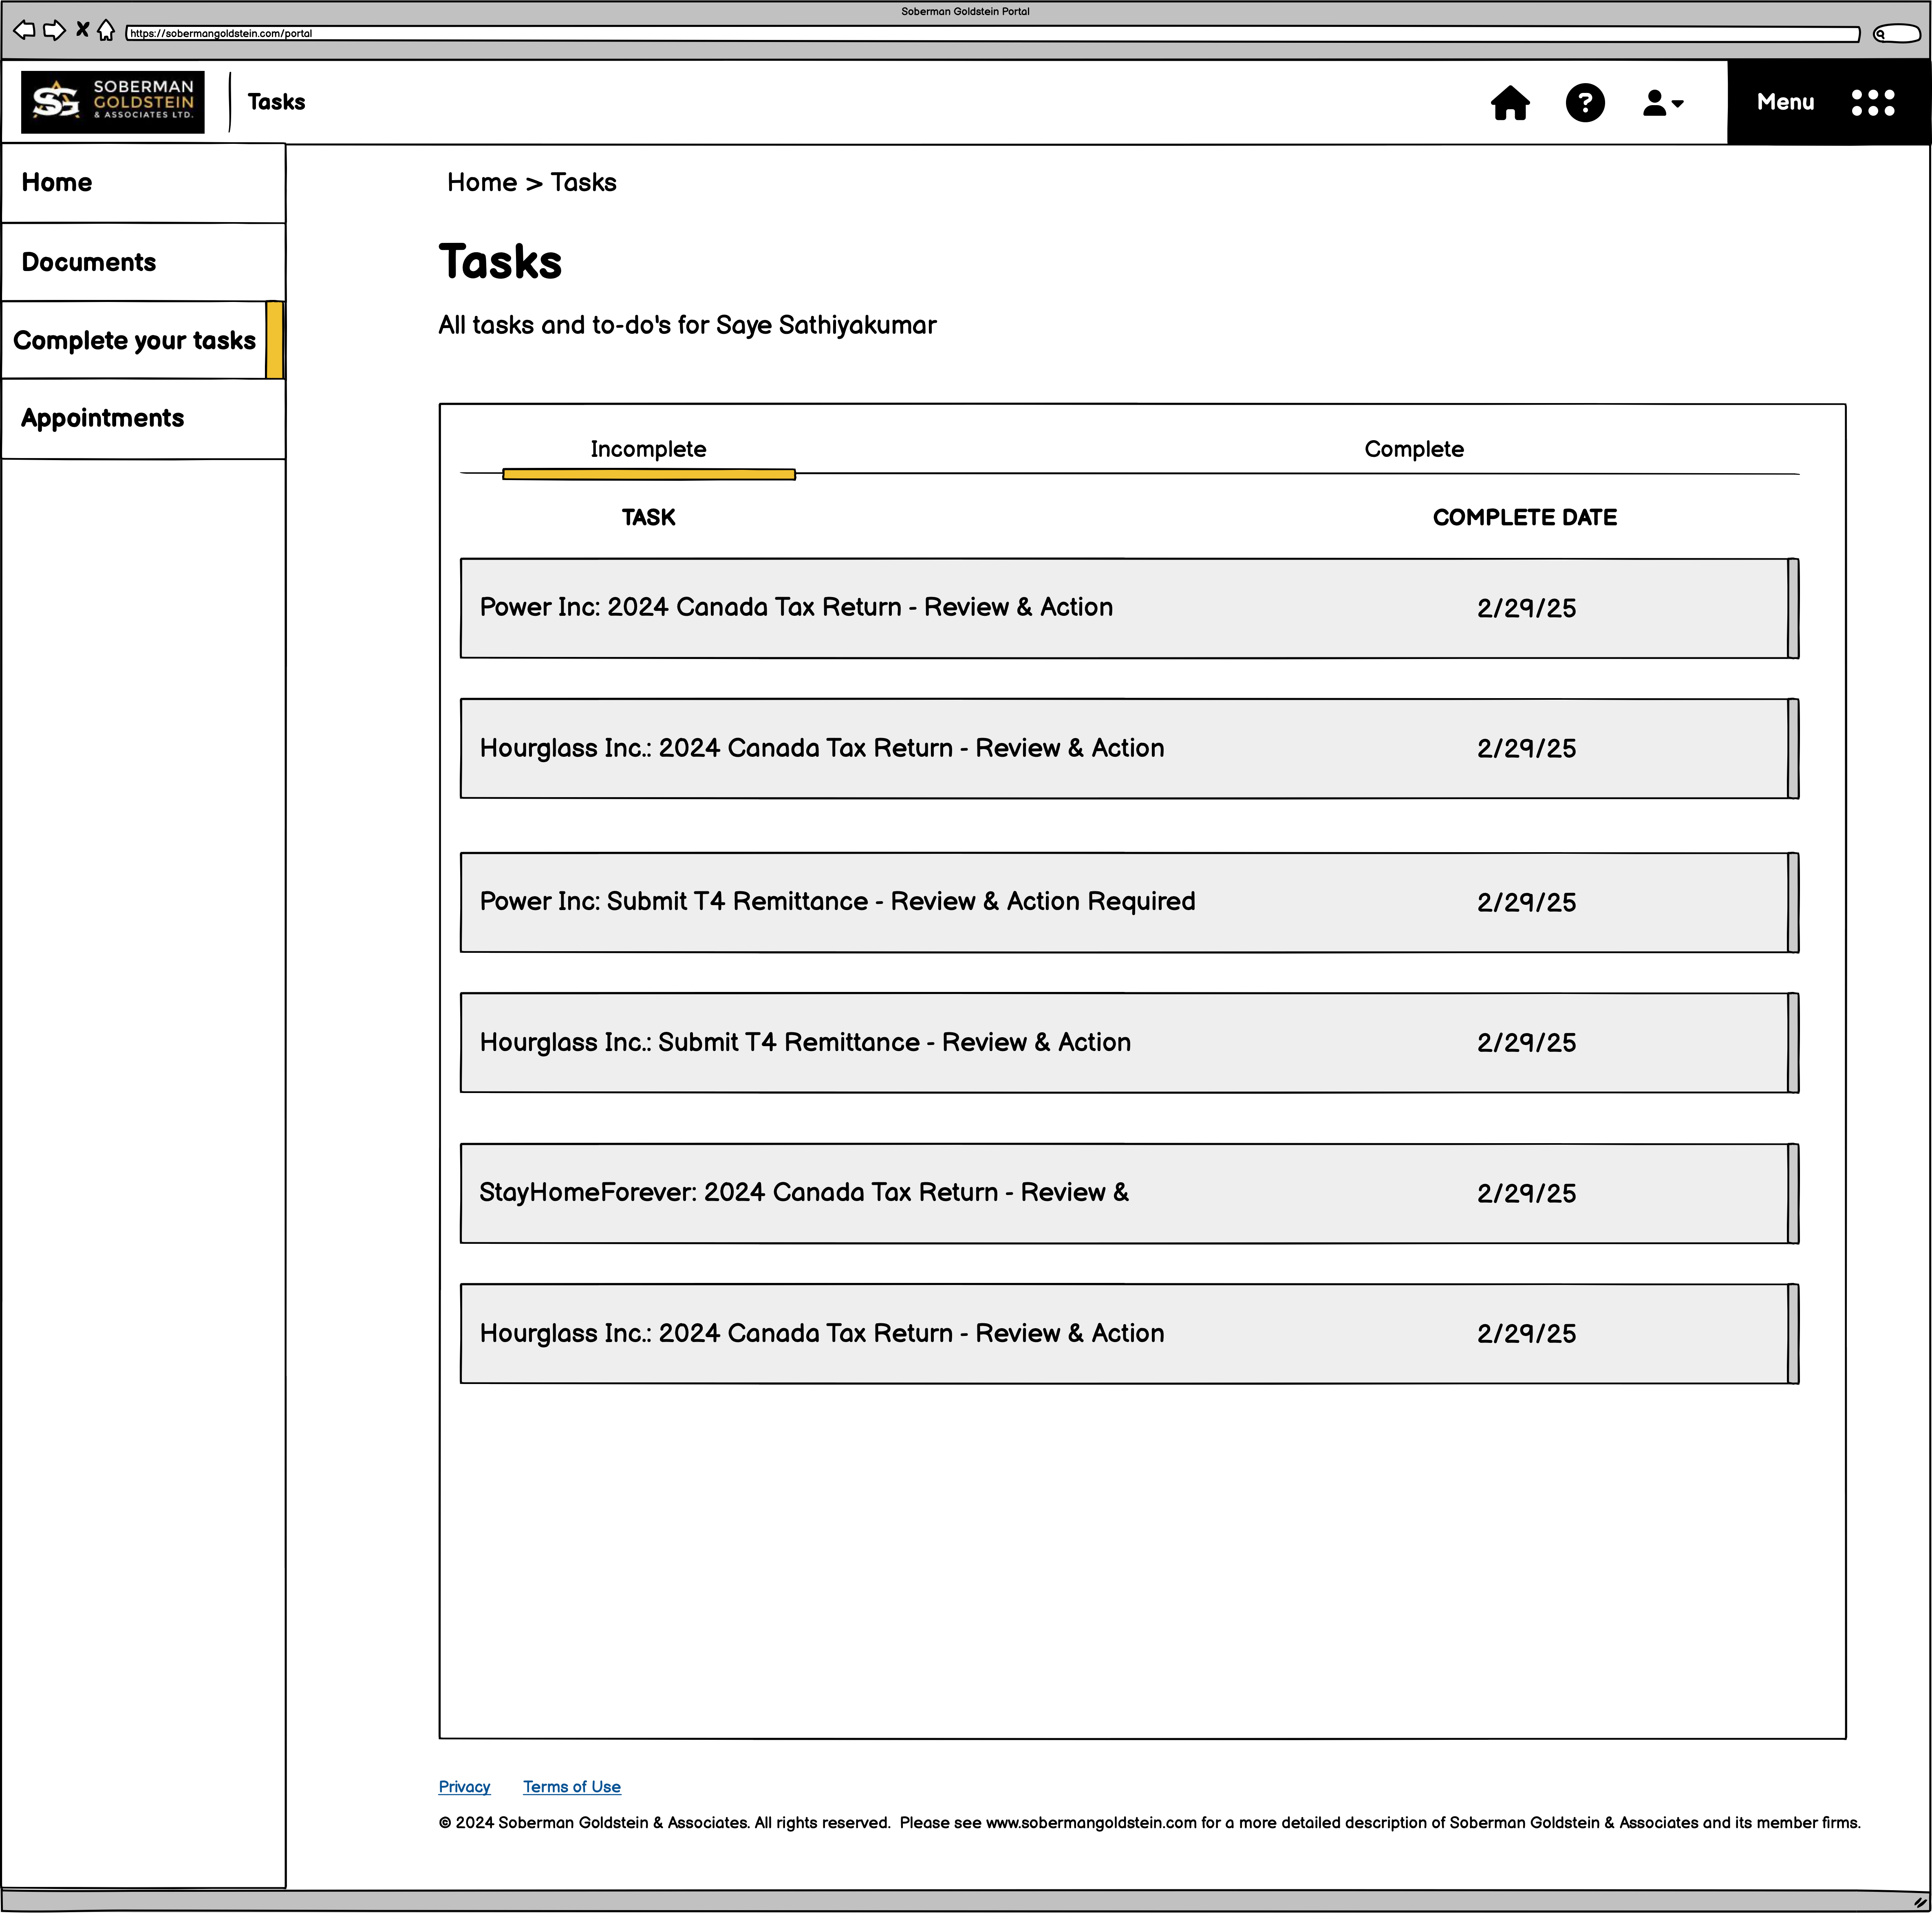Click the browser back arrow

click(24, 31)
